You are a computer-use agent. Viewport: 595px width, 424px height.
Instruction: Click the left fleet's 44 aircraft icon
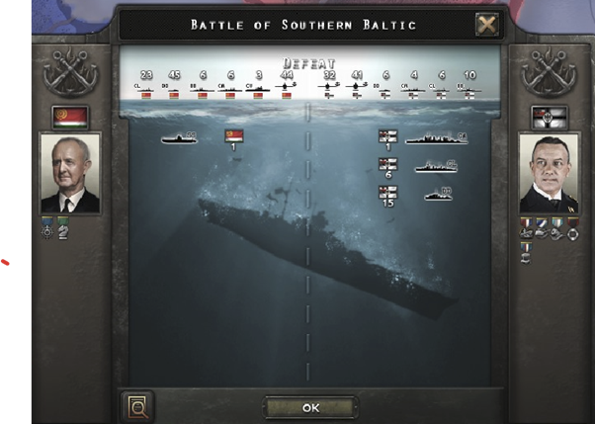[287, 90]
